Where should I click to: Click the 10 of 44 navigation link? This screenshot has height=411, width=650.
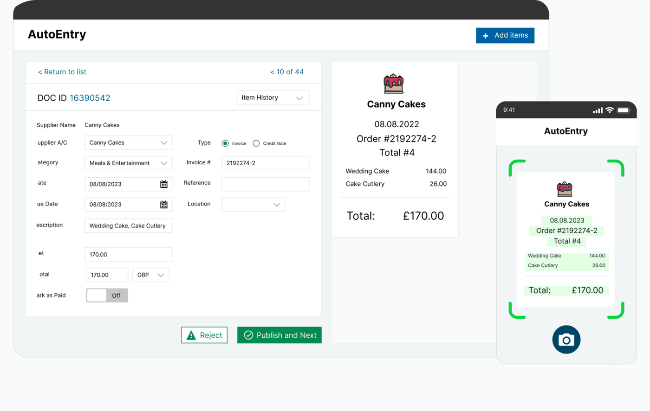click(287, 72)
